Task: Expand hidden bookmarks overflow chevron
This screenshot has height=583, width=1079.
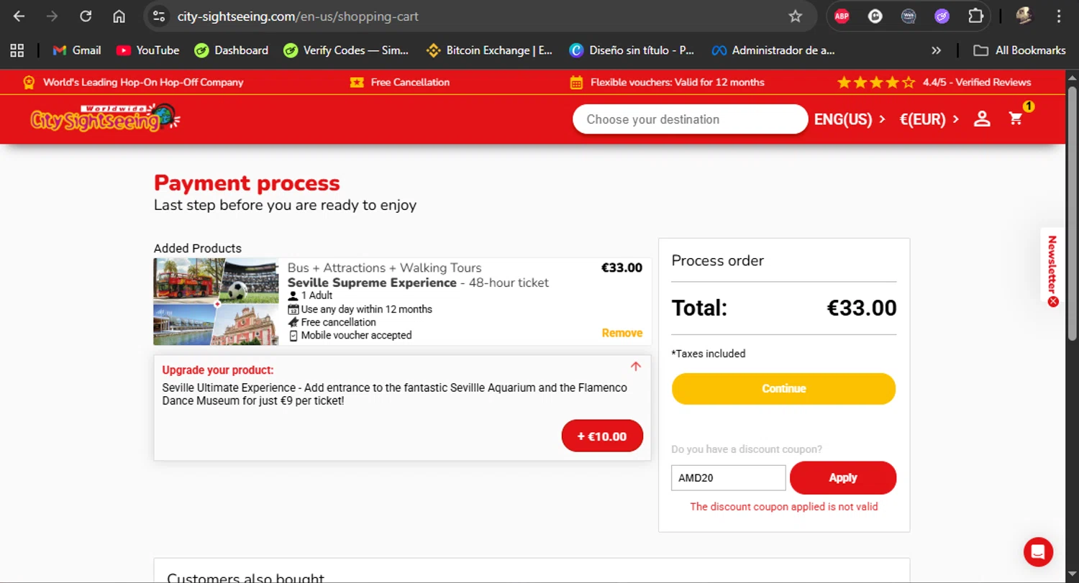Action: point(936,50)
